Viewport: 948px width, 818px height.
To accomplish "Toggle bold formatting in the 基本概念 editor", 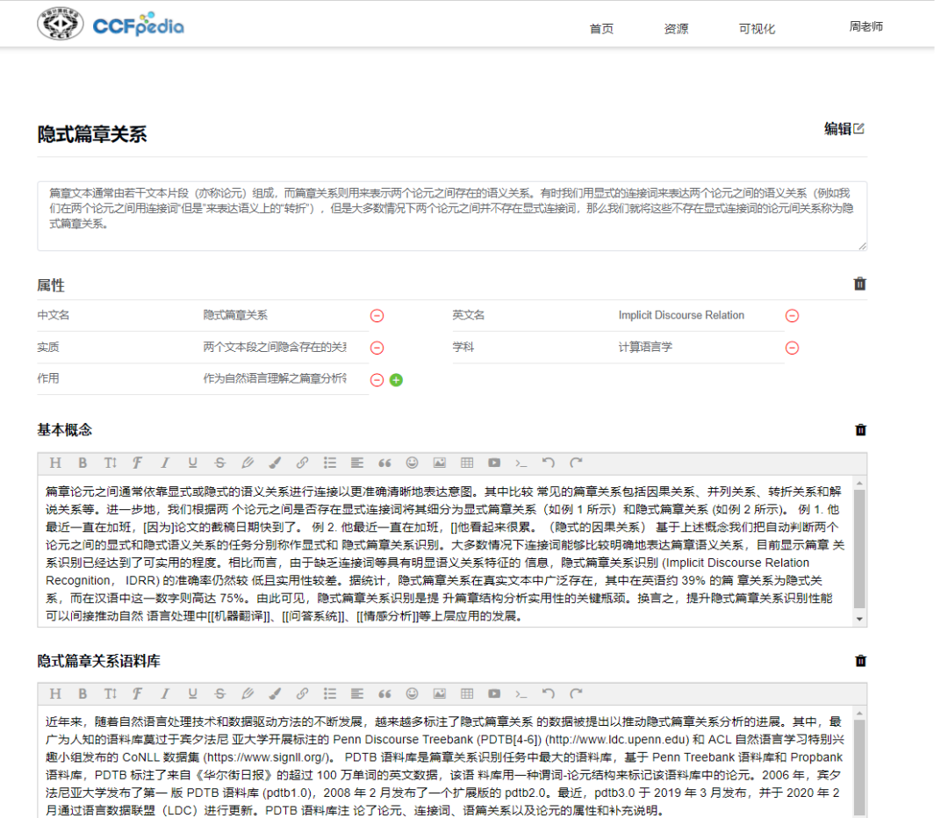I will point(83,463).
